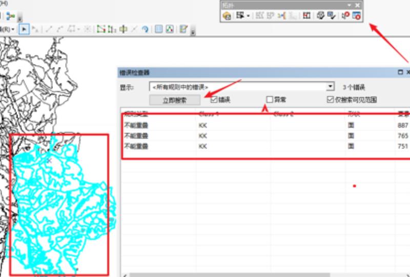Viewport: 410px width, 277px height.
Task: Open topology toolbar options arrow in title bar
Action: pos(349,5)
